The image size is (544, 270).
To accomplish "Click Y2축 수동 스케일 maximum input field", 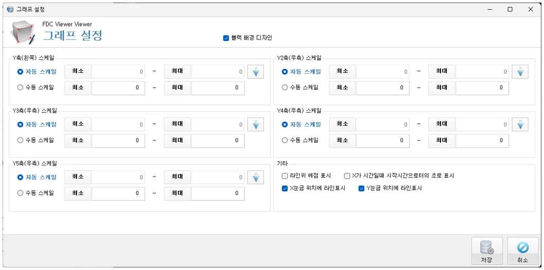I will tap(482, 88).
